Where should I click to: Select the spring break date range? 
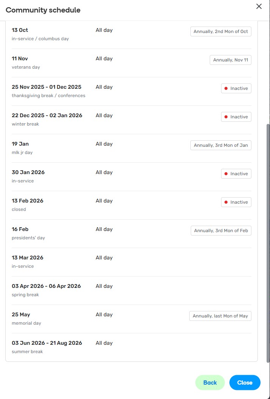[x=46, y=286]
